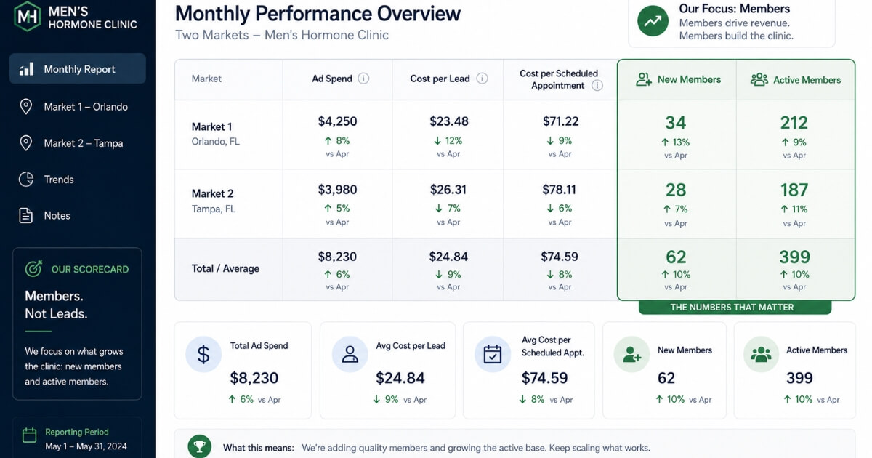Click the trophy icon beside What this means
Image resolution: width=872 pixels, height=458 pixels.
click(200, 447)
